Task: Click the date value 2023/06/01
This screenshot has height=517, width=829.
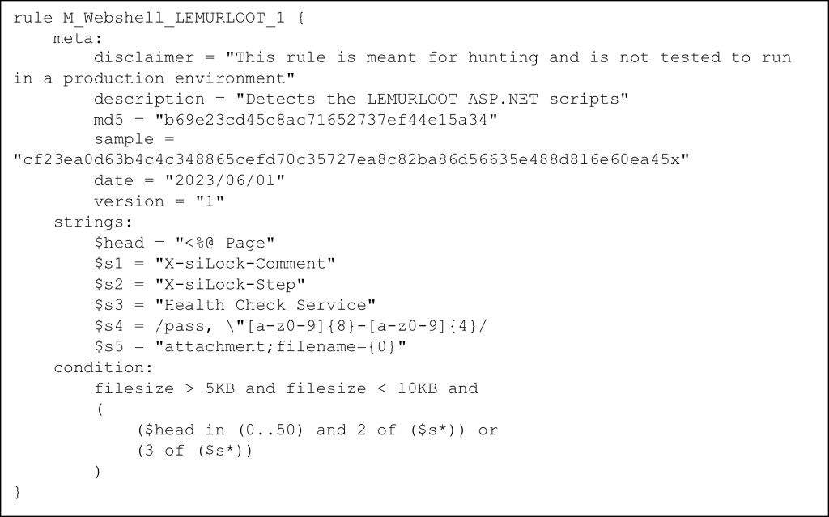Action: 225,180
